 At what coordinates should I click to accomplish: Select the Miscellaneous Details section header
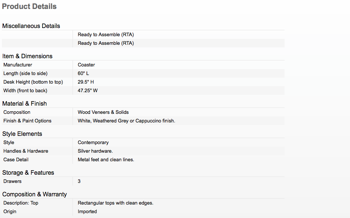coord(31,26)
